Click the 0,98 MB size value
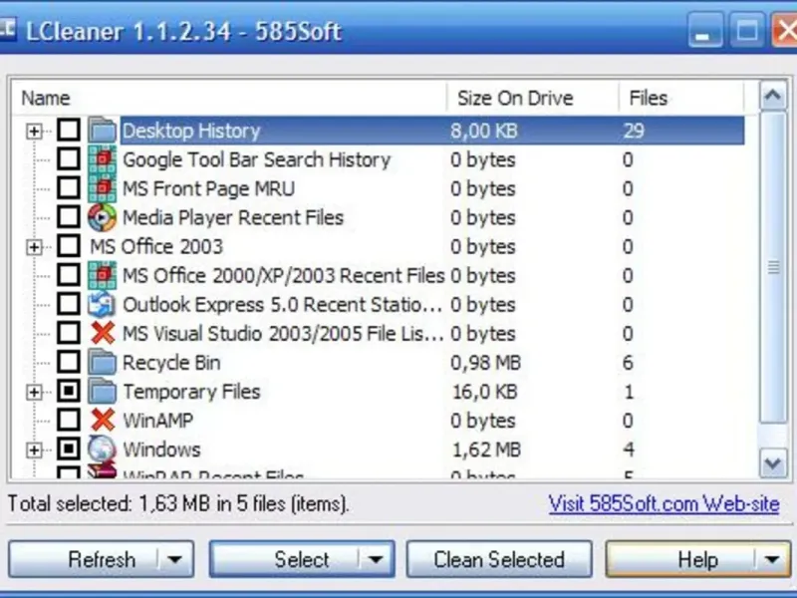Viewport: 797px width, 598px height. tap(485, 363)
